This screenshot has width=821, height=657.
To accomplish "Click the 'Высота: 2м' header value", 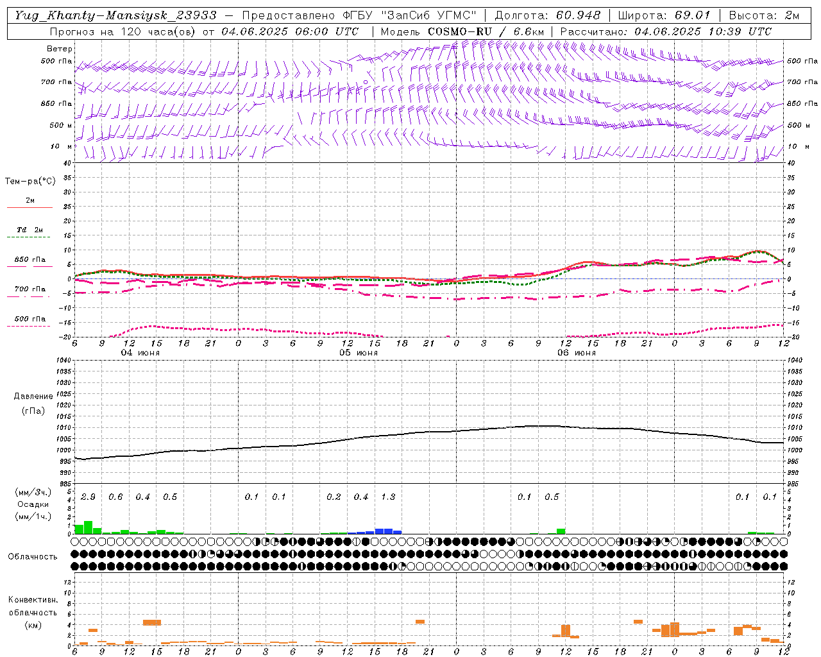I will 764,15.
